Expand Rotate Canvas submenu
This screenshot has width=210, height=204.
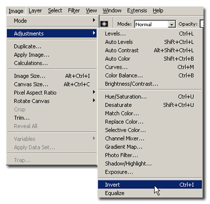(x=52, y=101)
